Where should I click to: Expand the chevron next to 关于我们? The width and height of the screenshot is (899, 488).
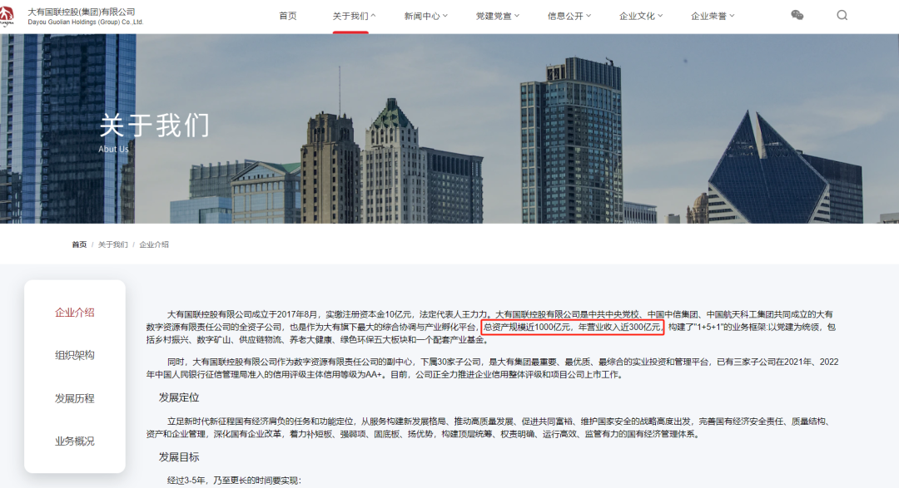[x=373, y=16]
